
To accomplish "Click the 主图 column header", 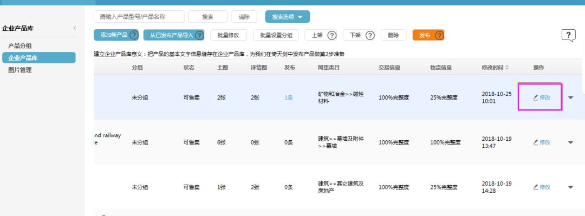I will tap(223, 68).
